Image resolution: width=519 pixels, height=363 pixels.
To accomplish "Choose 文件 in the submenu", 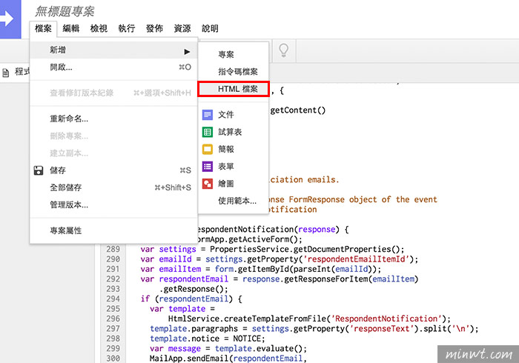I will point(234,115).
